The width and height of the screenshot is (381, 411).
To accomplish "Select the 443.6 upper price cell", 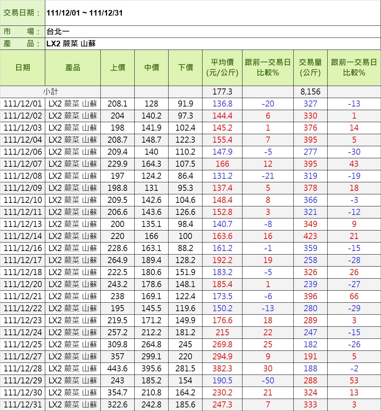I will coord(117,369).
